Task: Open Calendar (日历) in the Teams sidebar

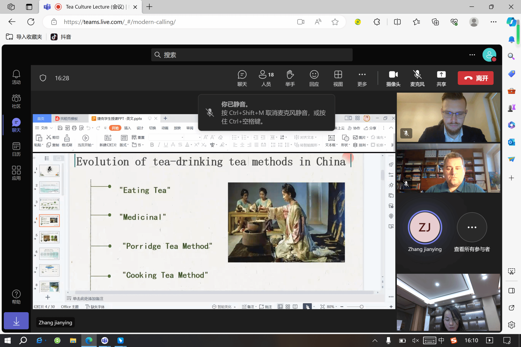Action: point(16,149)
